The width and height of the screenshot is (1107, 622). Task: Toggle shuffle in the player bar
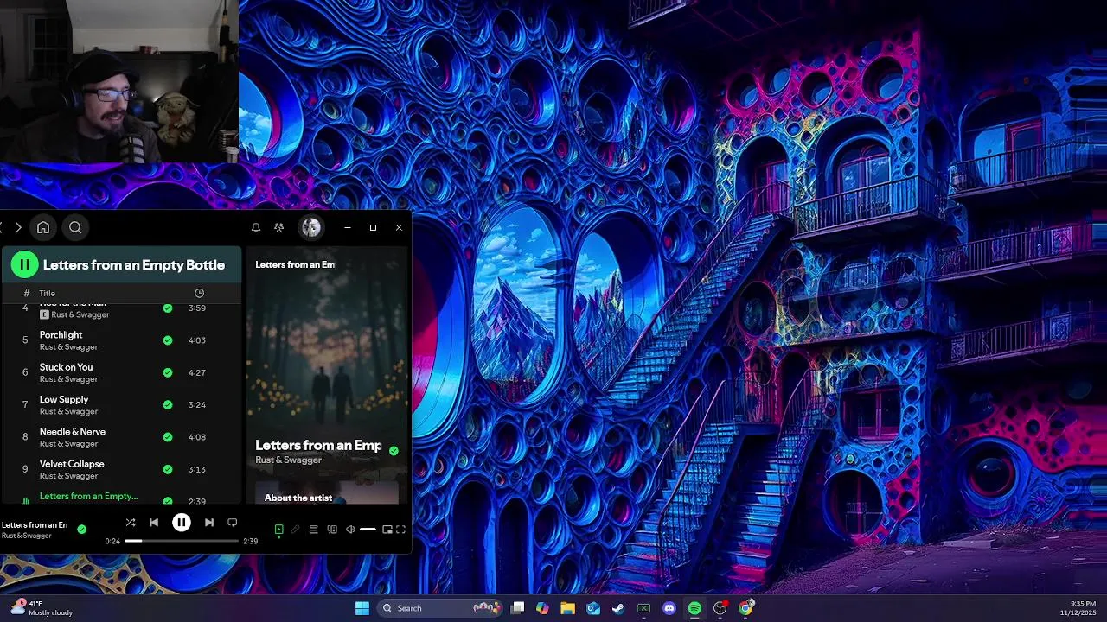pyautogui.click(x=130, y=523)
